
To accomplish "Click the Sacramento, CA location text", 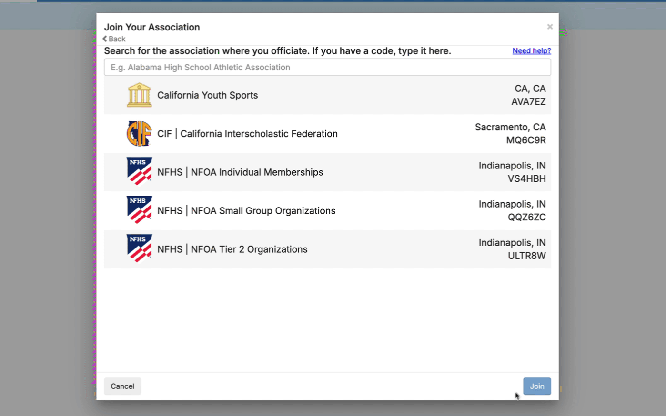I will (510, 127).
